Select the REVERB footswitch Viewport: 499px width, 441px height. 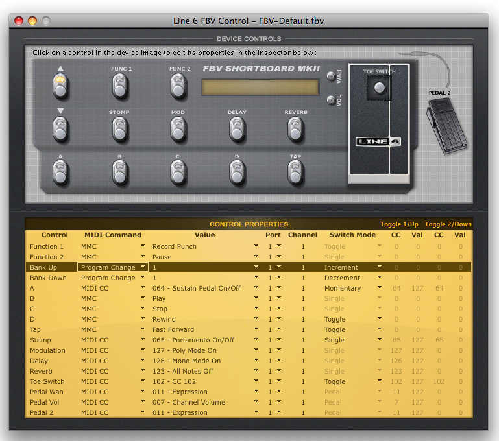pyautogui.click(x=295, y=129)
